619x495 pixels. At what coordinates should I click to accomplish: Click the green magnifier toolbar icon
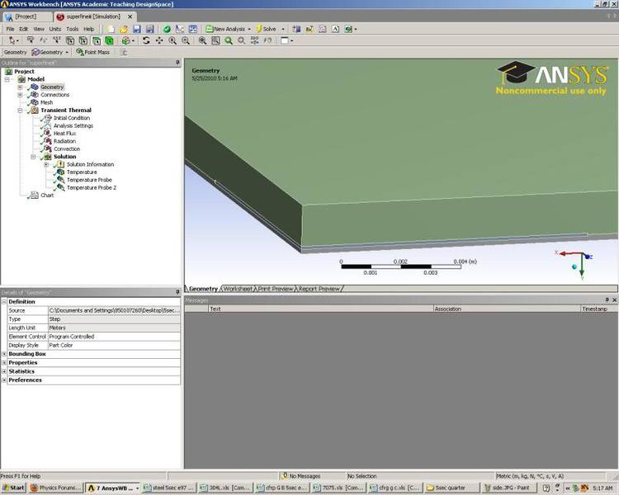coord(229,40)
